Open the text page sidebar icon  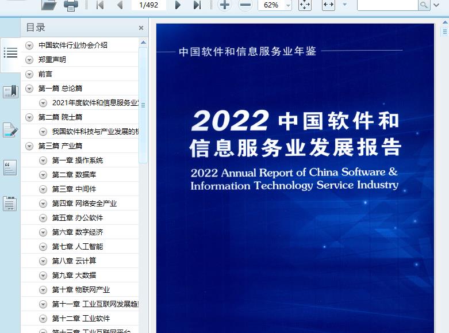point(10,204)
